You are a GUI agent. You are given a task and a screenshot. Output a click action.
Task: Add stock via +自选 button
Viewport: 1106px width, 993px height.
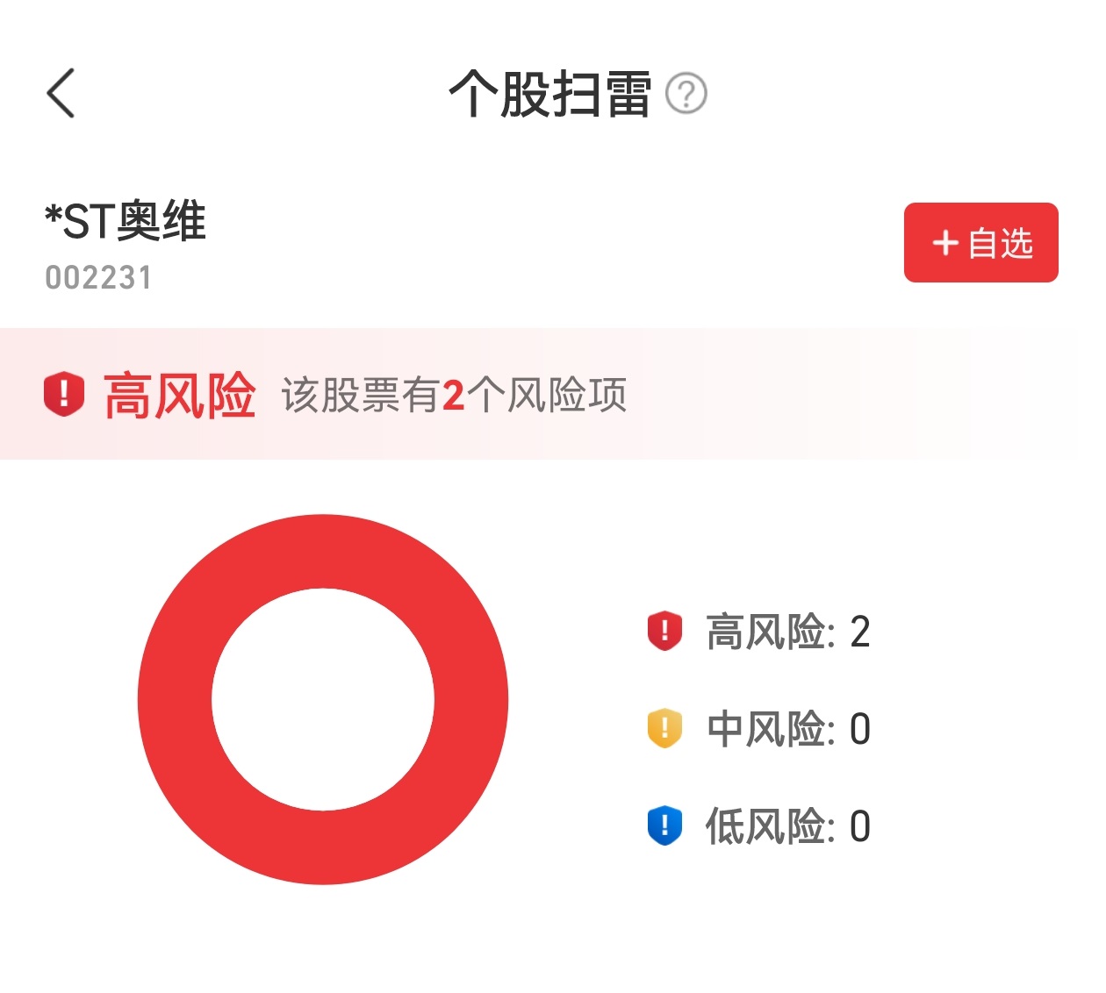(980, 243)
